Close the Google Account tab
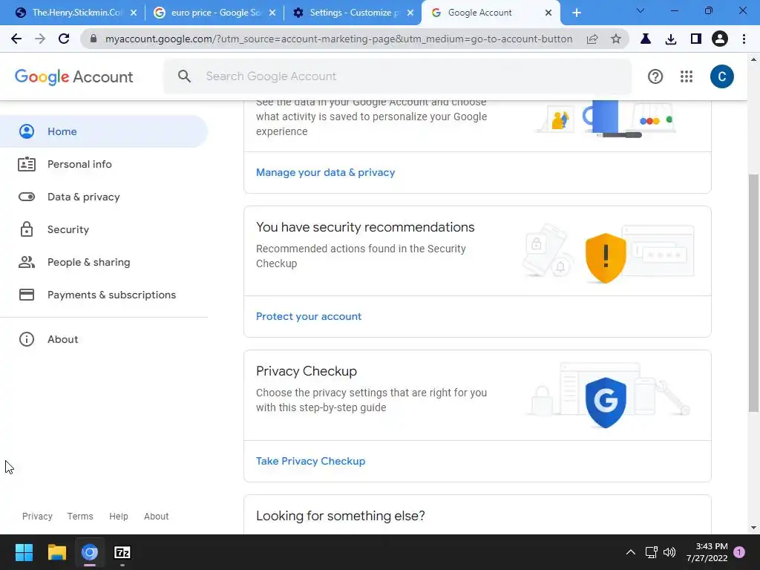This screenshot has width=760, height=570. (x=548, y=13)
